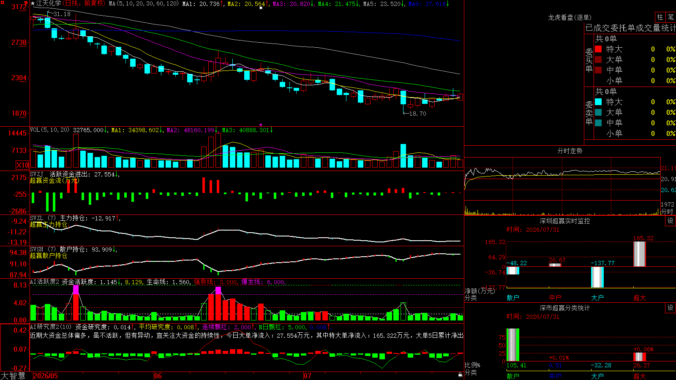Click the 中户 20.67 bar in 深圳超赢实时监控
Image resolution: width=676 pixels, height=380 pixels.
(x=555, y=265)
